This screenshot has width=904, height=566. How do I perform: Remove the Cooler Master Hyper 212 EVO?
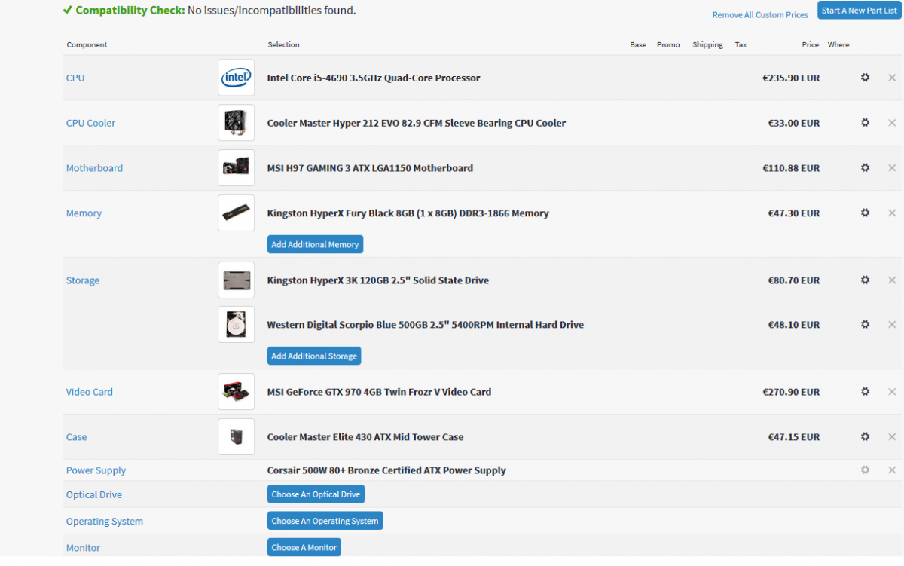(x=892, y=123)
